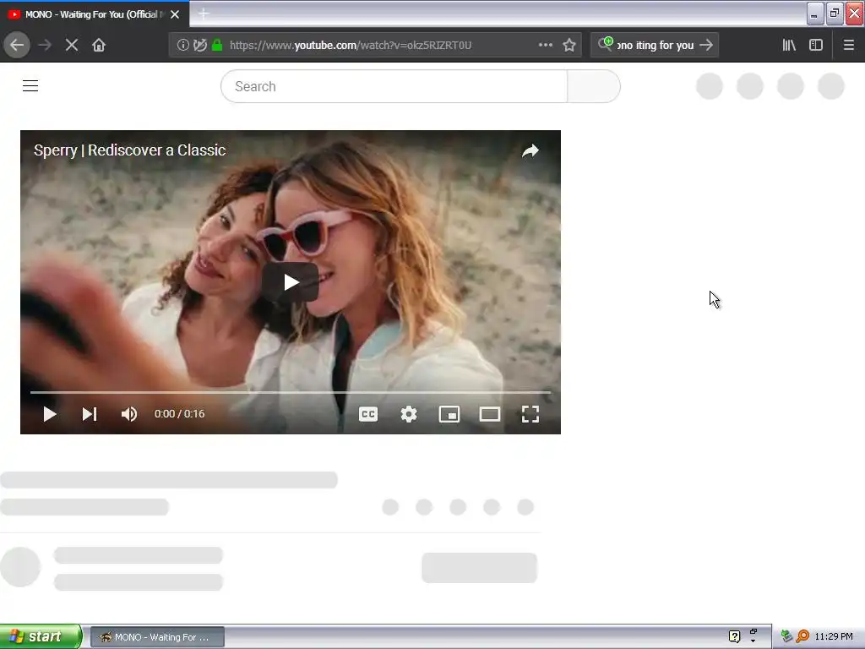
Task: Stop loading the page
Action: coord(72,45)
